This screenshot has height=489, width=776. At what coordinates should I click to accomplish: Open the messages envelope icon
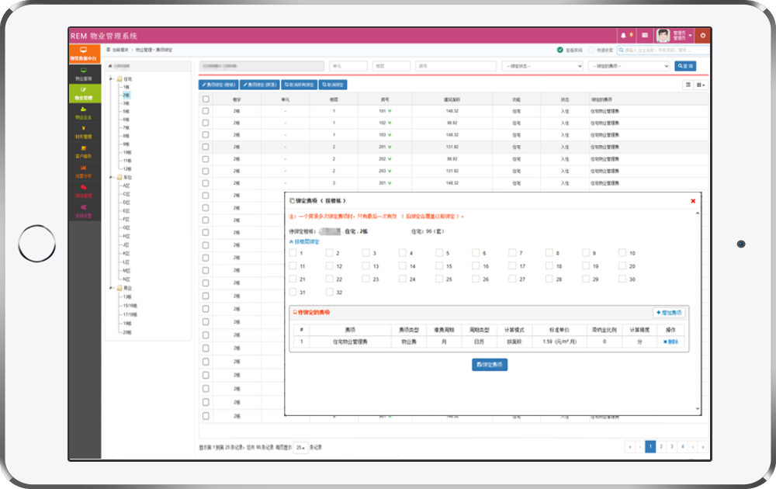[x=644, y=36]
